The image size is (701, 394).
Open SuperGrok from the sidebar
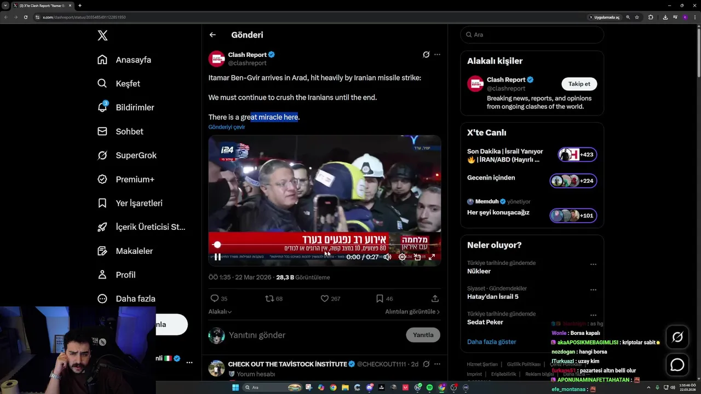[x=127, y=155]
